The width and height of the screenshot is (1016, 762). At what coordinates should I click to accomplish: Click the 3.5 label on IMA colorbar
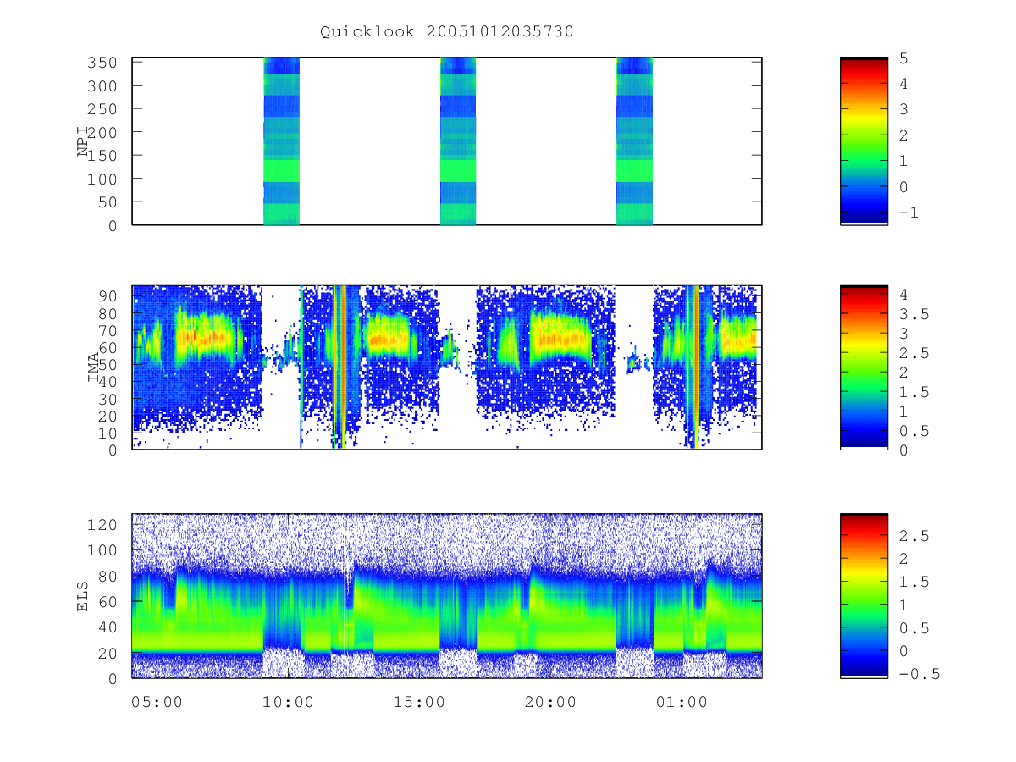[x=913, y=314]
